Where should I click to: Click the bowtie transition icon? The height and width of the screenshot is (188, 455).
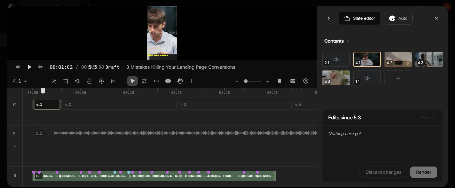(x=113, y=81)
